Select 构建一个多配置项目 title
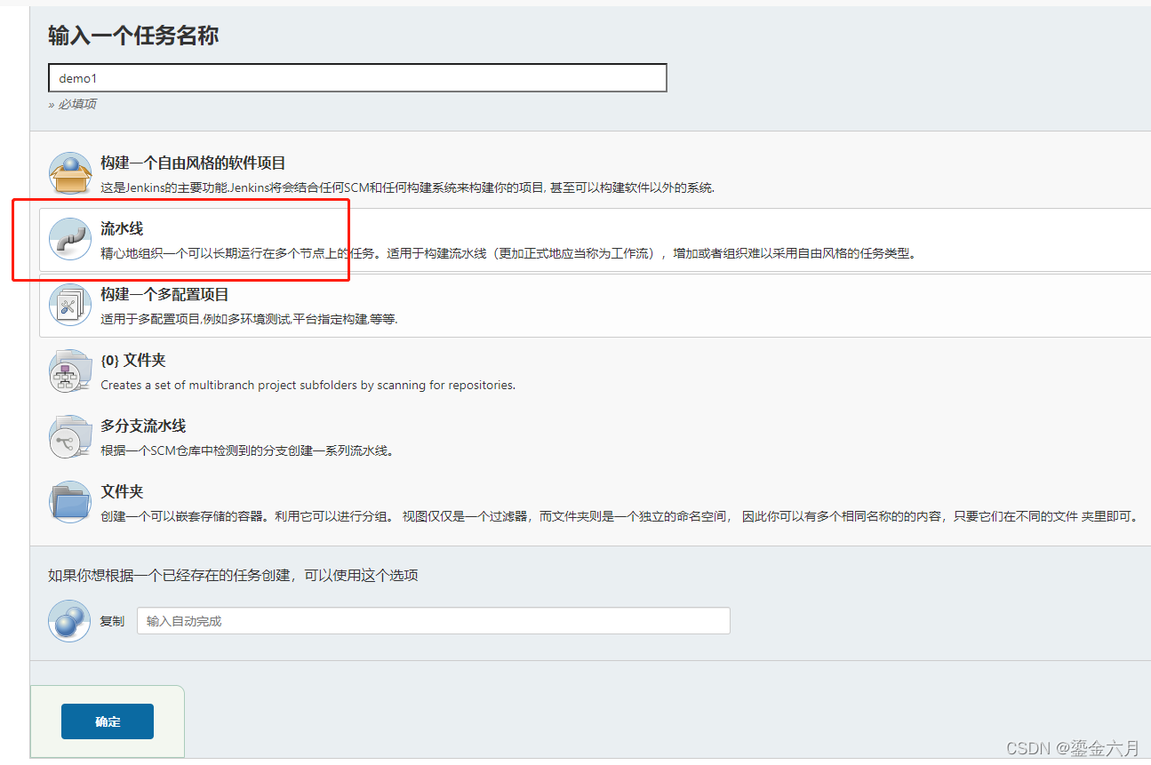Image resolution: width=1151 pixels, height=765 pixels. click(x=164, y=294)
